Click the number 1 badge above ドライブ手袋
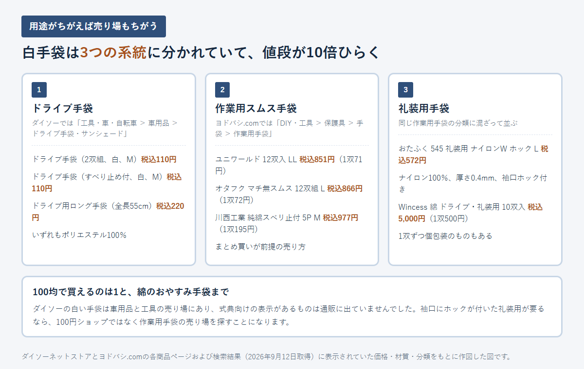The height and width of the screenshot is (369, 584). pos(39,90)
